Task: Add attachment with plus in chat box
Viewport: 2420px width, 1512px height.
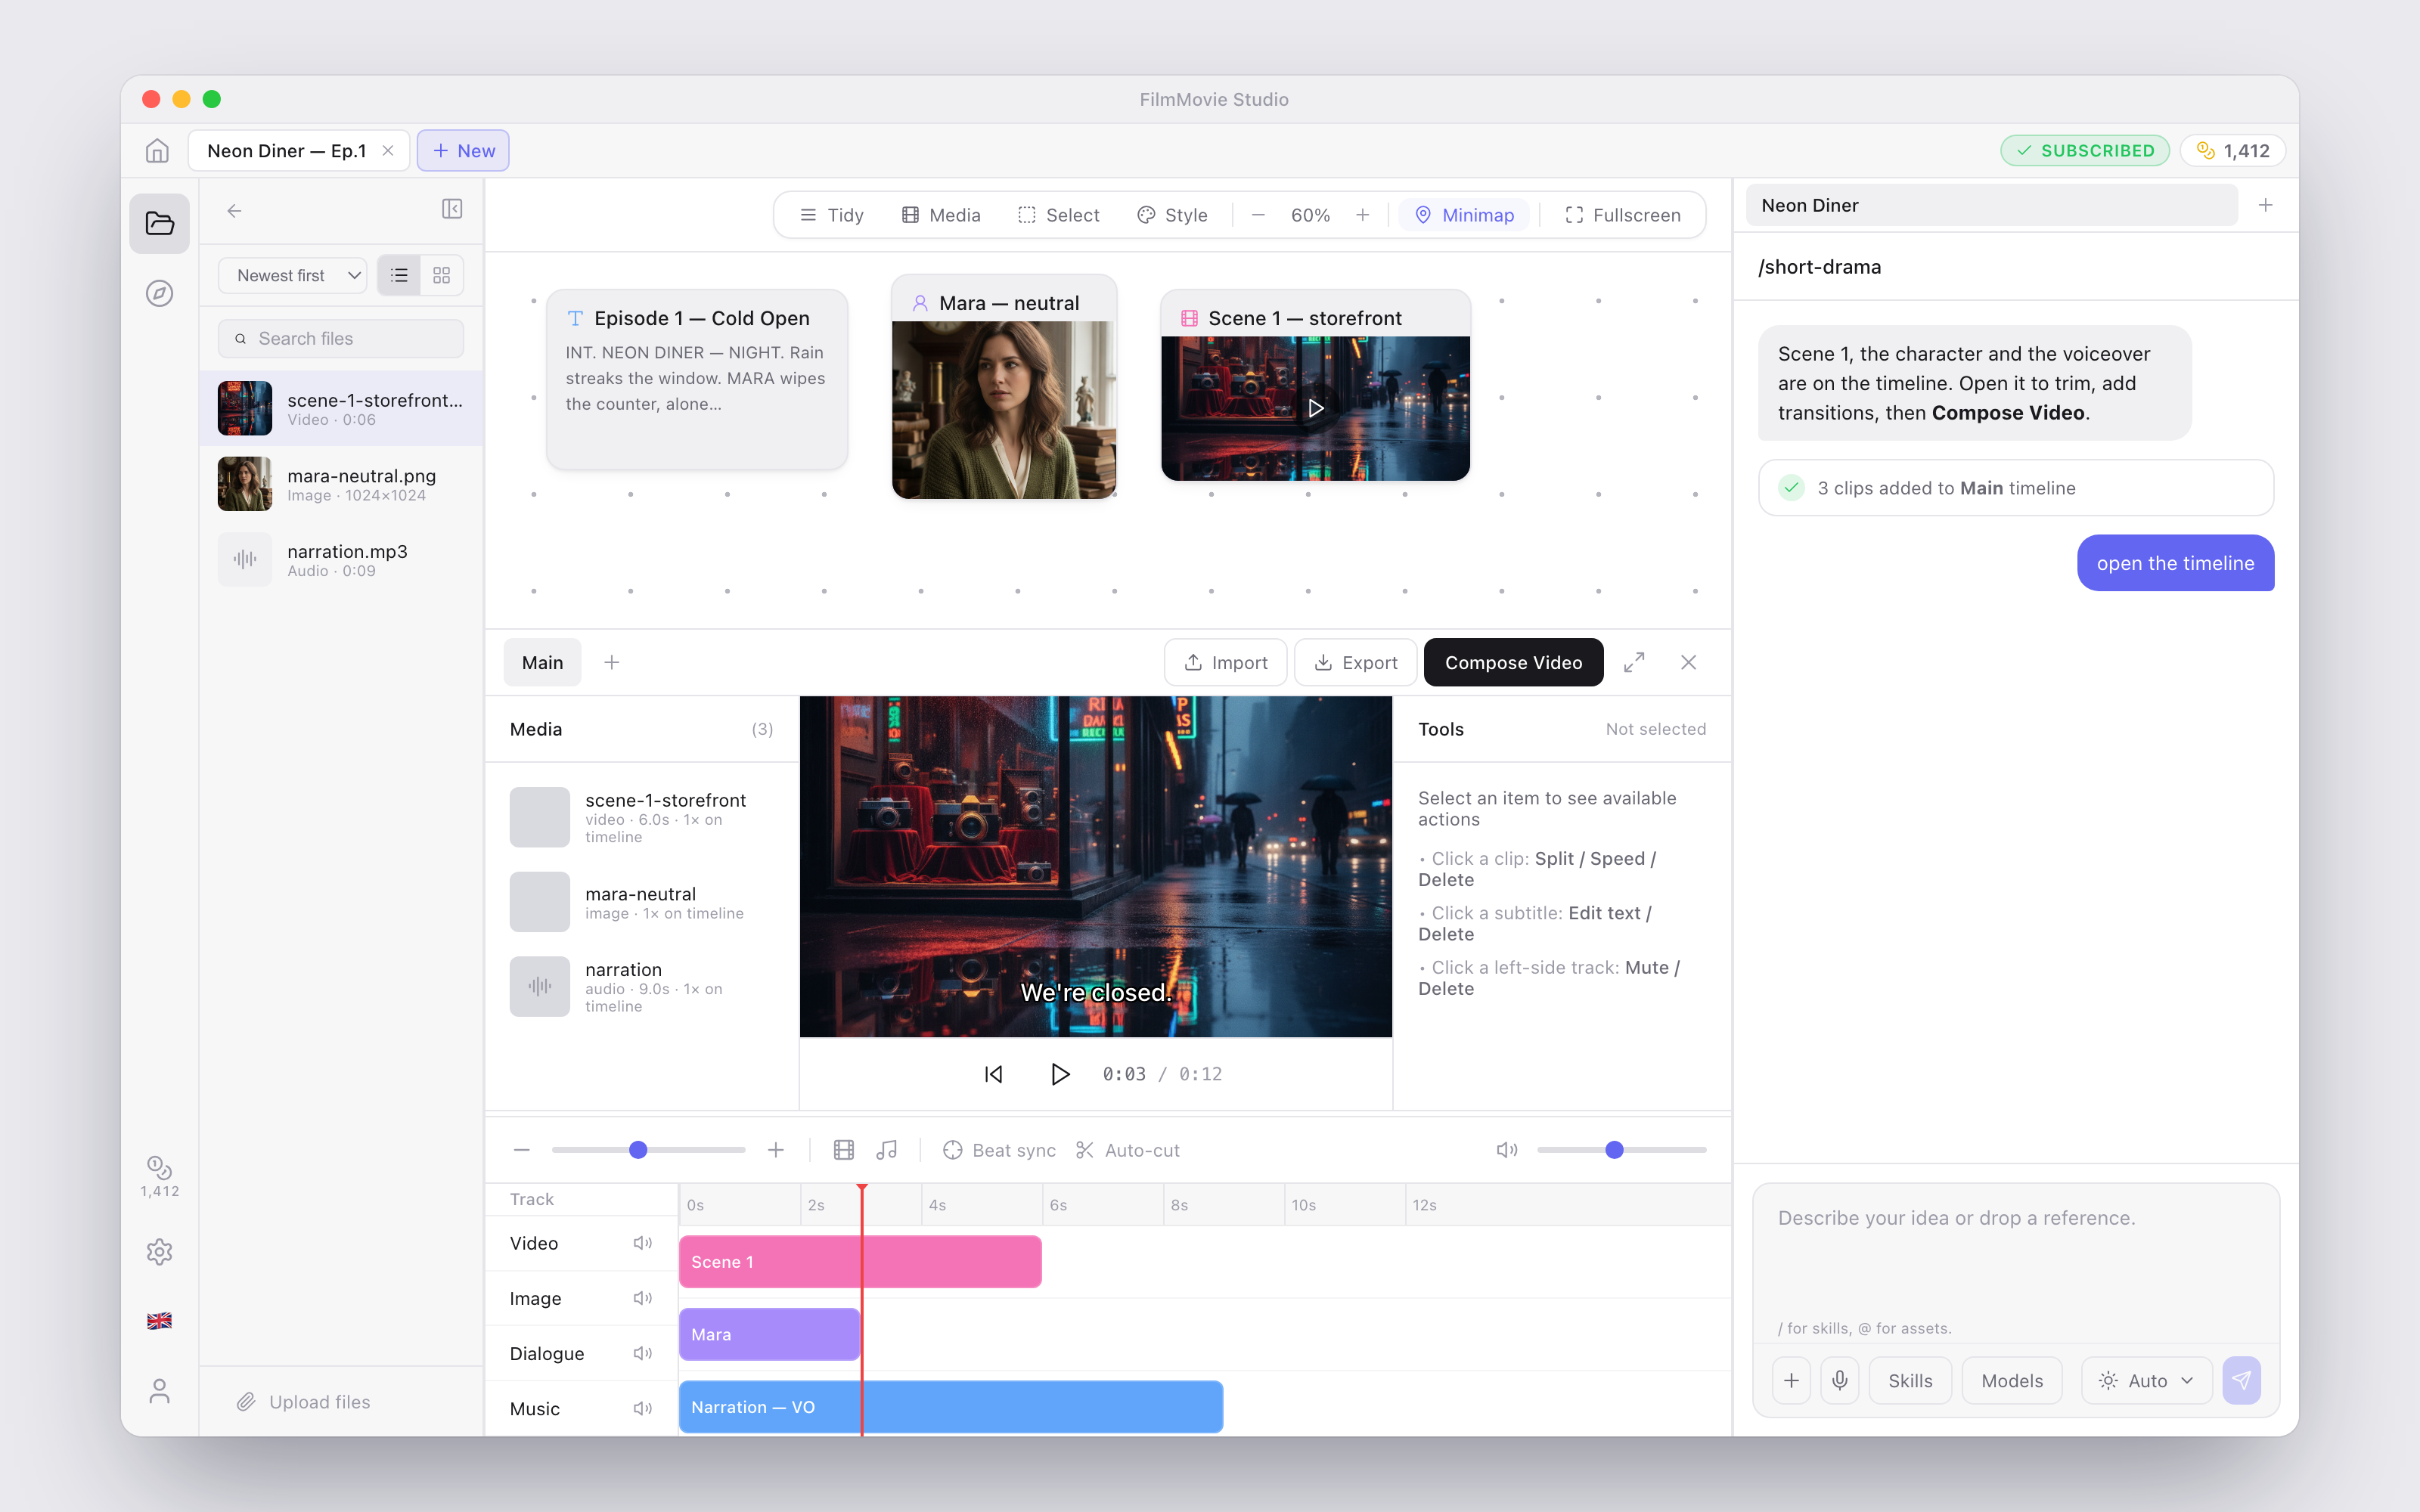Action: pyautogui.click(x=1791, y=1381)
